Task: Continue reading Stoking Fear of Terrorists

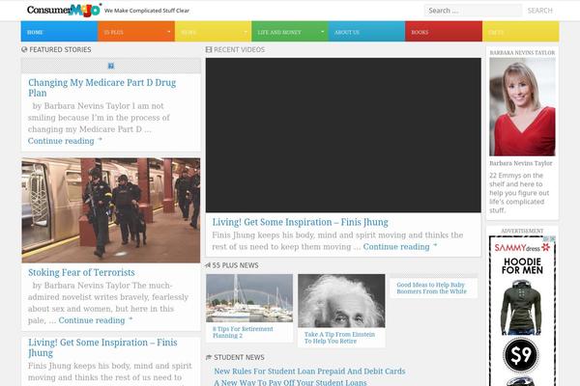Action: 96,320
